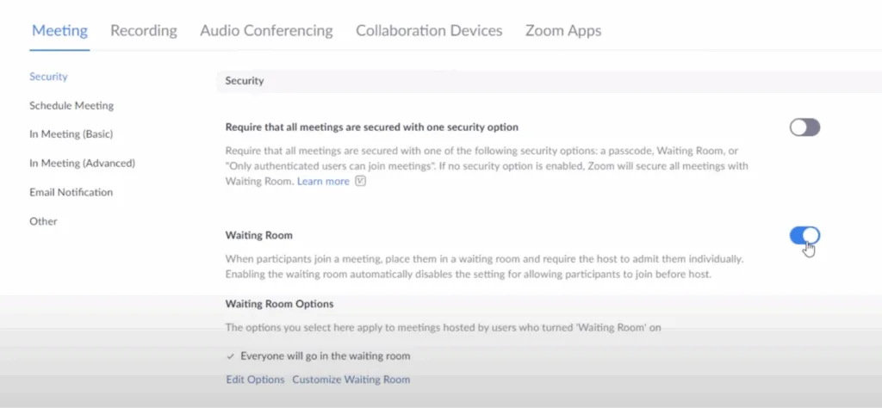Viewport: 882px width, 408px height.
Task: Go to the Collaboration Devices tab
Action: pyautogui.click(x=429, y=30)
